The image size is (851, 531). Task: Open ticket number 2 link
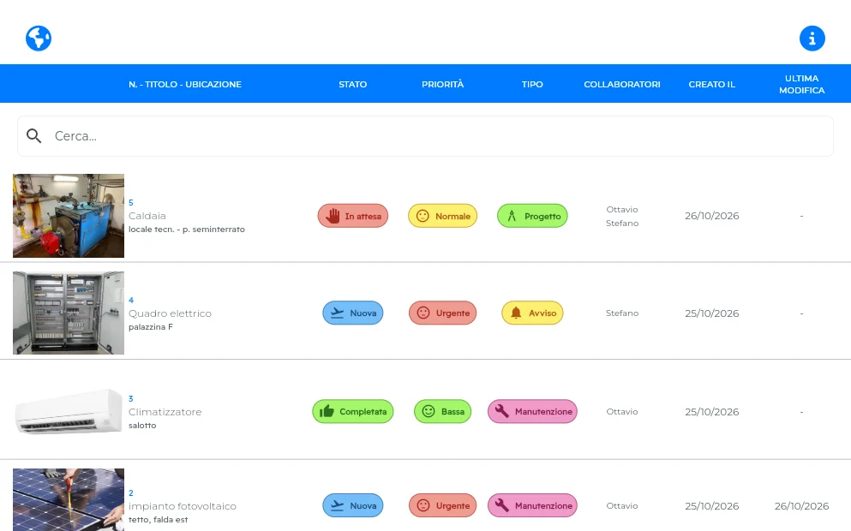(131, 493)
